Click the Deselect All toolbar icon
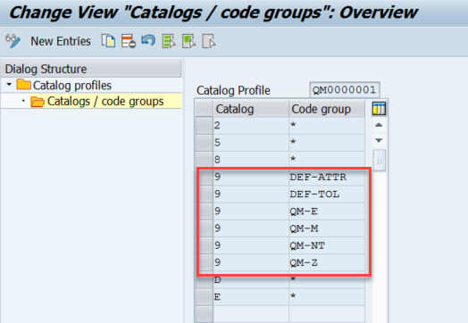The height and width of the screenshot is (323, 468). (209, 41)
